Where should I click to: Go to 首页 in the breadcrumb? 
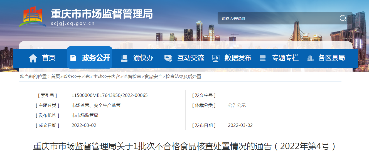(x=55, y=77)
